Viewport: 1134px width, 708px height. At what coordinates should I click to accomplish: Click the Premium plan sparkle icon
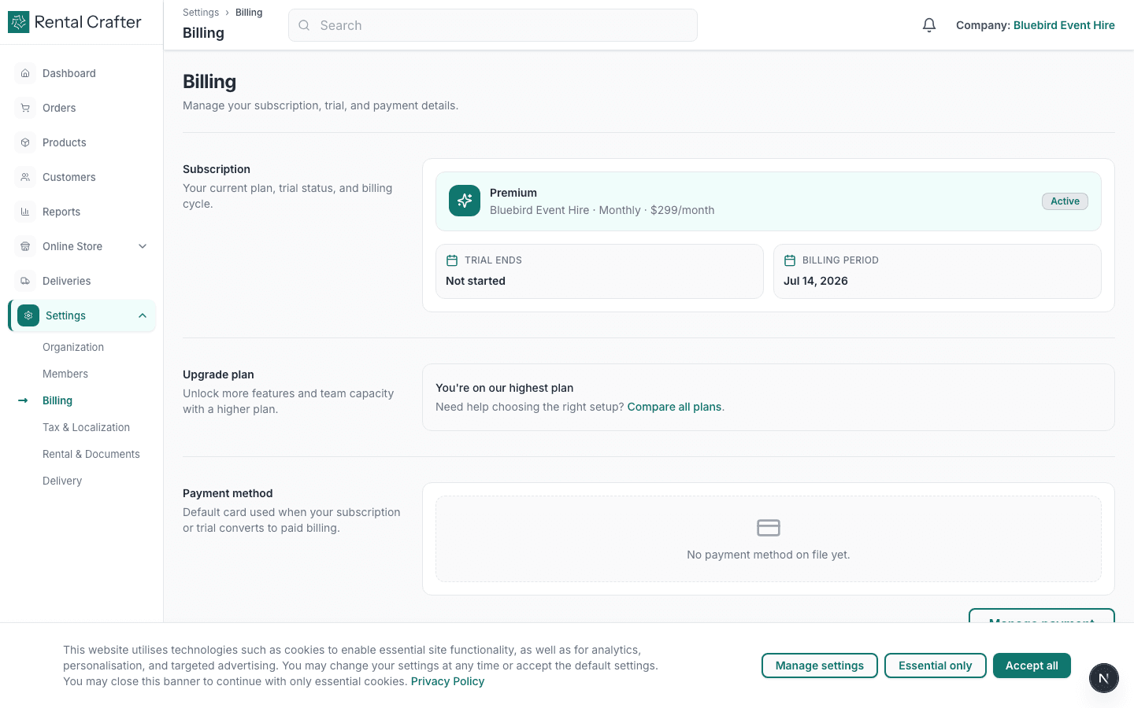coord(465,201)
